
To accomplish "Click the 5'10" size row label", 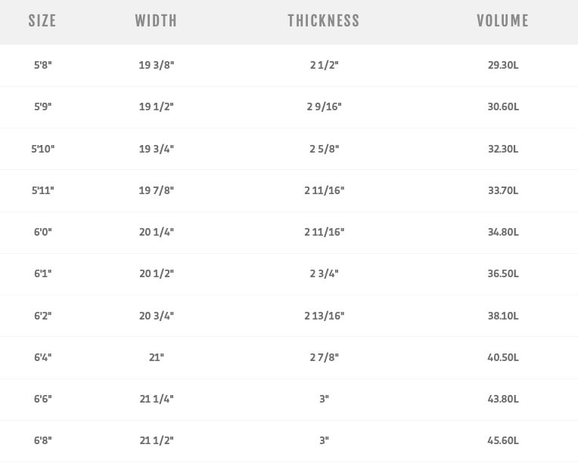I will 43,149.
